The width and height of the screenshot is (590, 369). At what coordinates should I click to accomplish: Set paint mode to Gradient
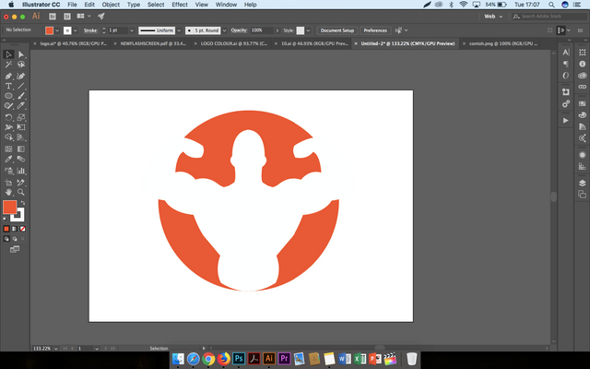[x=15, y=229]
